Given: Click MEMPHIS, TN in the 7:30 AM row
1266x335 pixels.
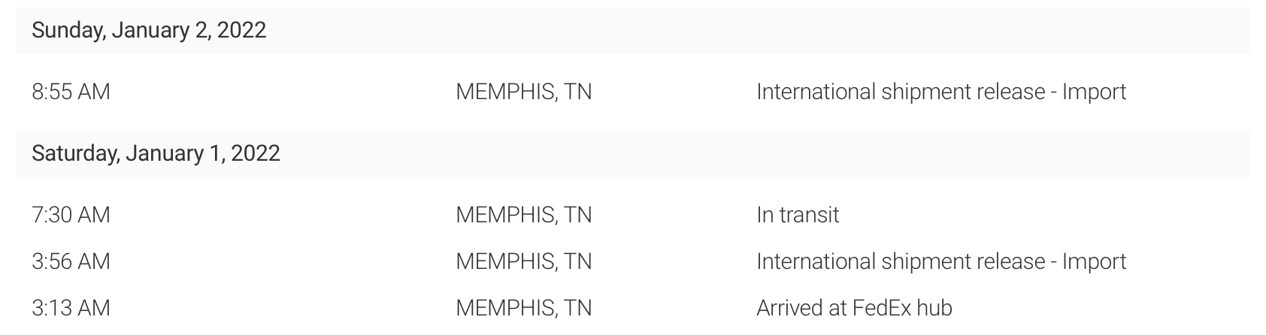Looking at the screenshot, I should tap(523, 215).
